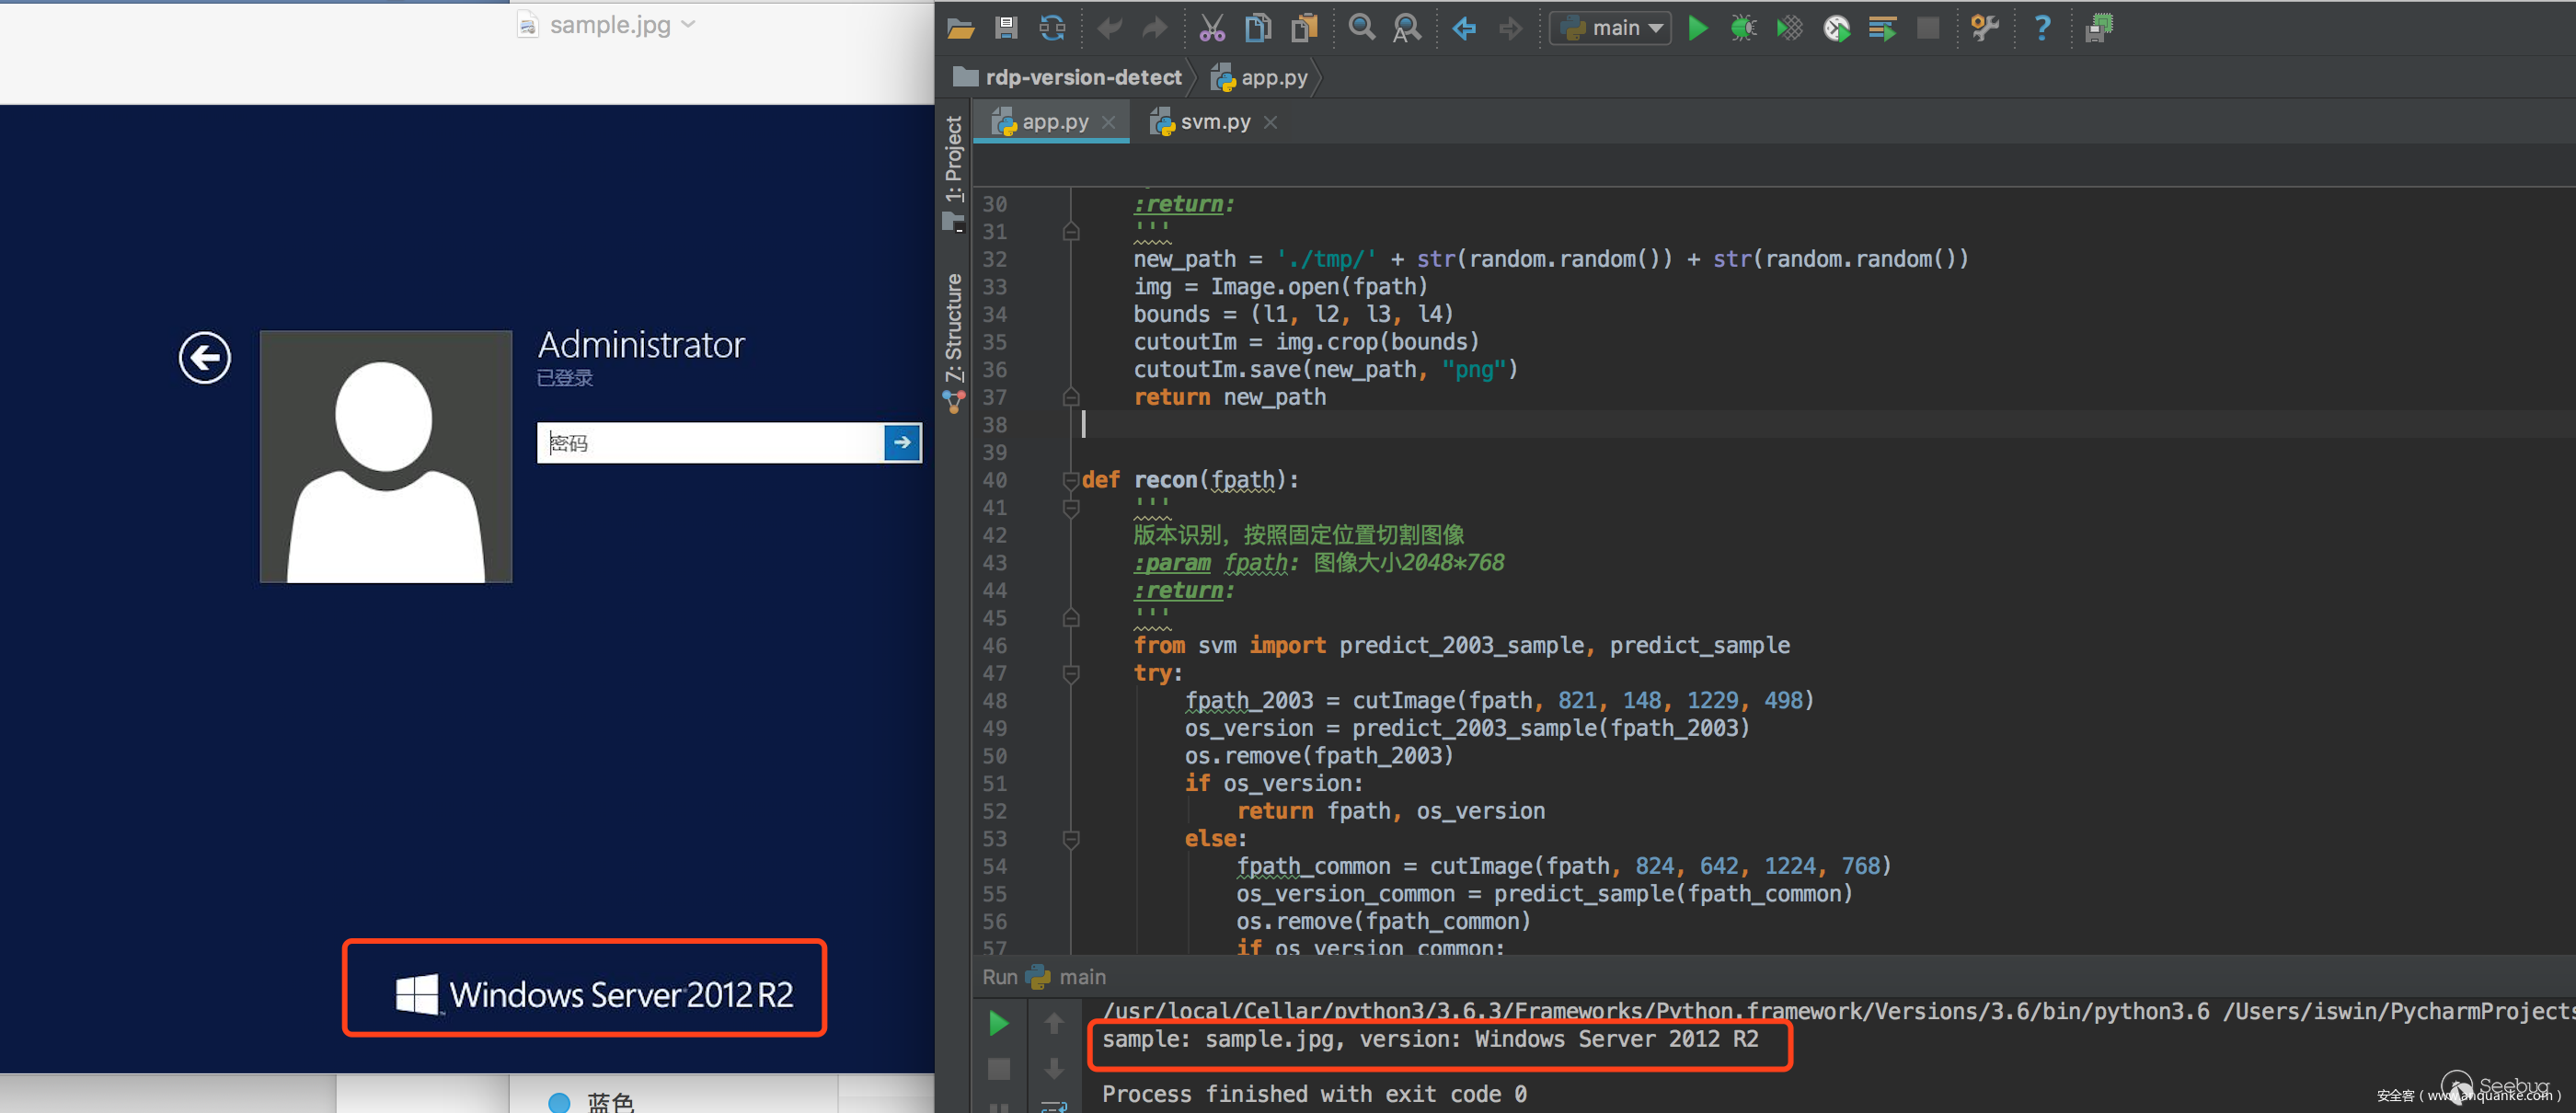
Task: Run the main configuration with the green arrow
Action: [x=1697, y=28]
